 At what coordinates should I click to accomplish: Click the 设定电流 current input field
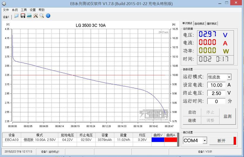216,85
